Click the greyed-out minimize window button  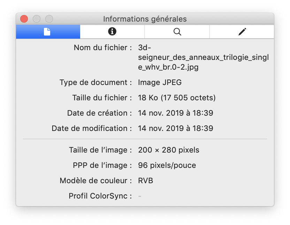tap(37, 19)
